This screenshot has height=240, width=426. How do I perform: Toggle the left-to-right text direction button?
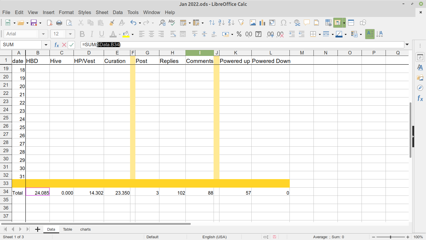(370, 34)
